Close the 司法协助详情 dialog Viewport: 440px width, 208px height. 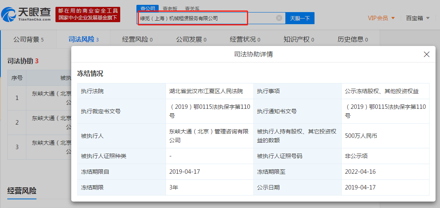pyautogui.click(x=427, y=54)
